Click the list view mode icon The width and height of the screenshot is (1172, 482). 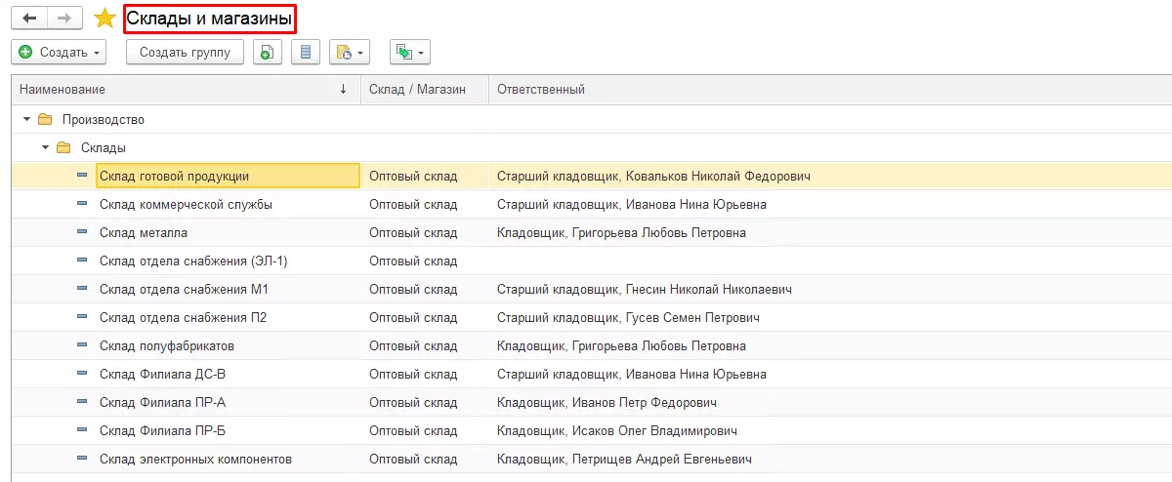pos(305,53)
